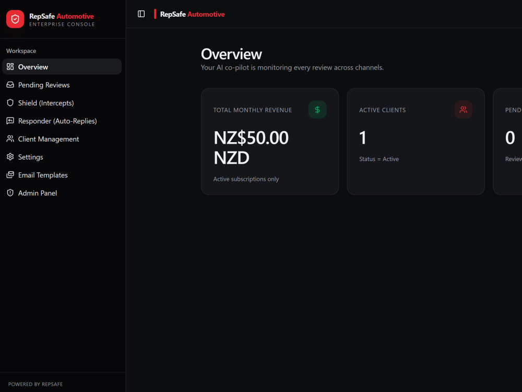522x392 pixels.
Task: Click the Responder reply message icon
Action: click(10, 121)
